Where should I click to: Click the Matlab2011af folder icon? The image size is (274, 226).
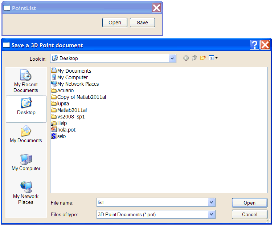coord(54,110)
